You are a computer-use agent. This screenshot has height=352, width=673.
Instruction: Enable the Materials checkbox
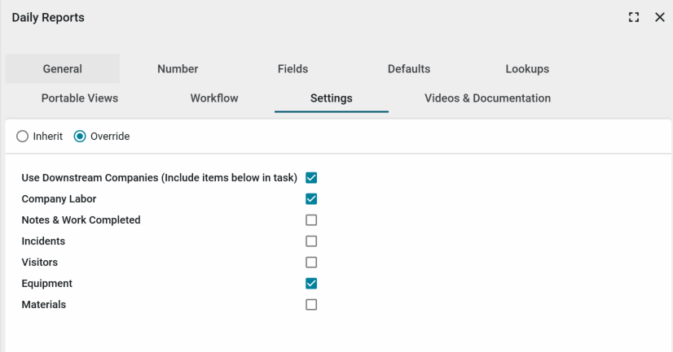point(311,305)
